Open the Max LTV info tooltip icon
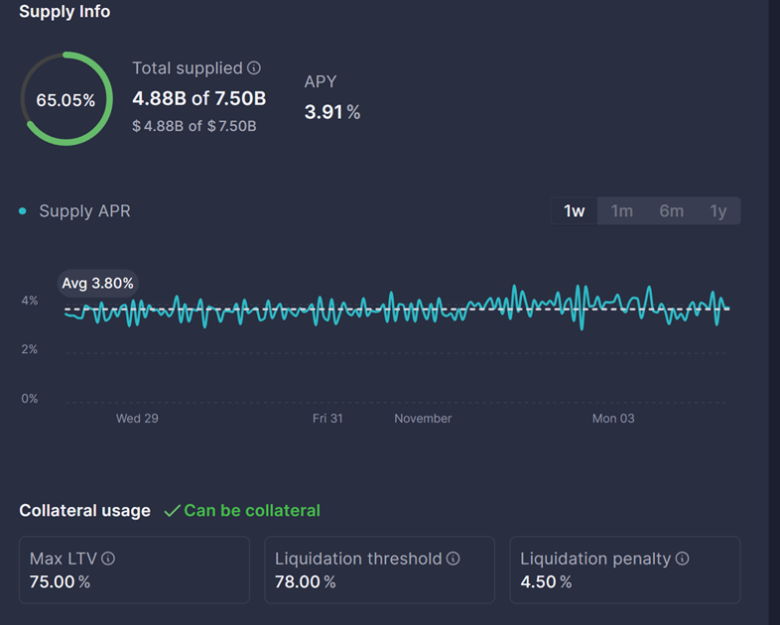The width and height of the screenshot is (780, 625). [x=108, y=559]
